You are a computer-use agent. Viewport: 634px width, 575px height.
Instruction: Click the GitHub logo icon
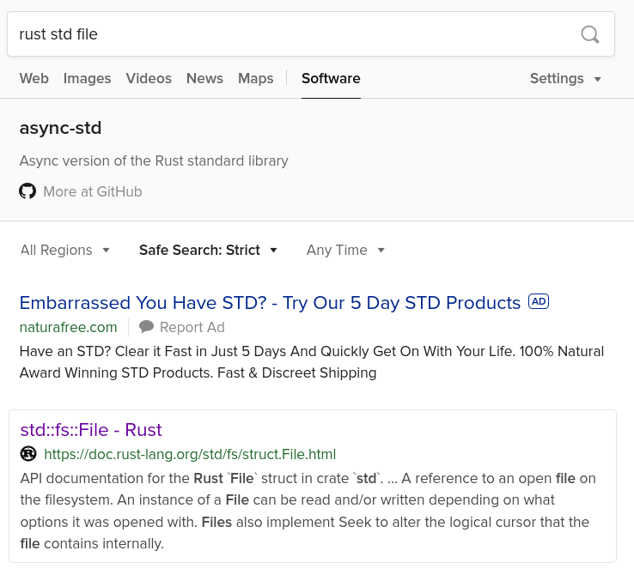(x=27, y=191)
